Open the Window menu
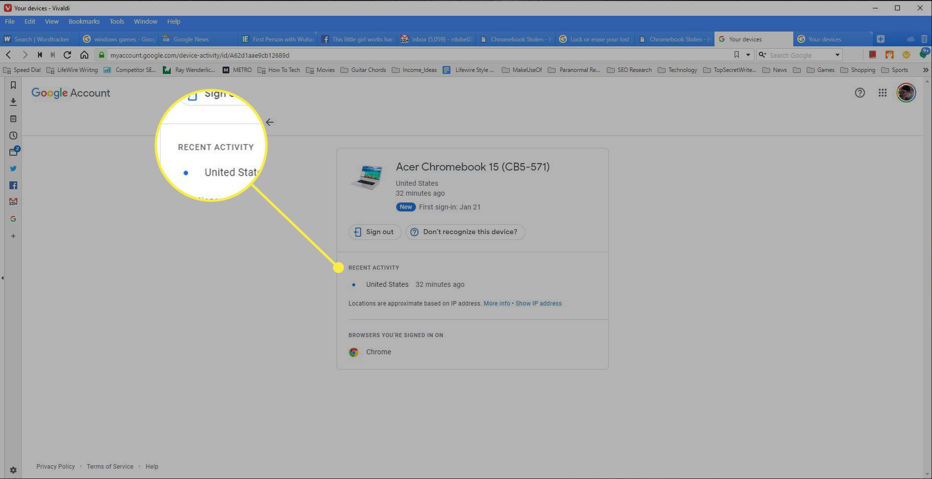This screenshot has width=932, height=479. pyautogui.click(x=146, y=22)
